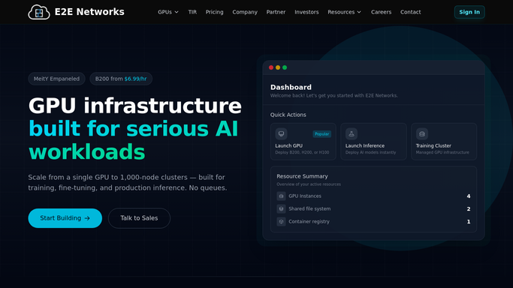Viewport: 513px width, 288px height.
Task: Select the Training Cluster card title
Action: (x=433, y=145)
